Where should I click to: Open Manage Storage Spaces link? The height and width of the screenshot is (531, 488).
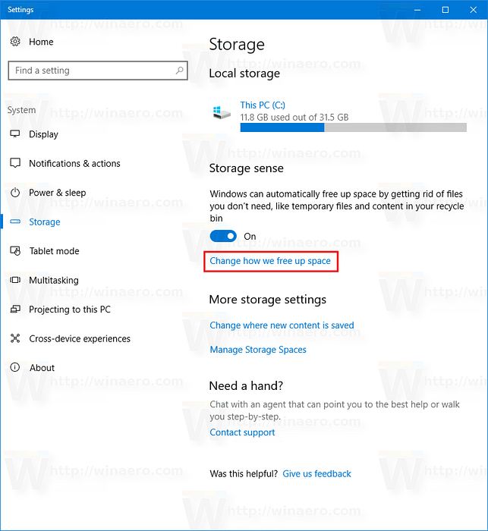click(258, 350)
